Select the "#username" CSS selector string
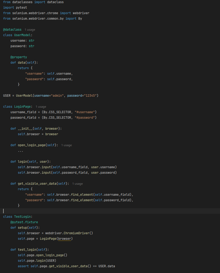The image size is (220, 273). point(85,112)
